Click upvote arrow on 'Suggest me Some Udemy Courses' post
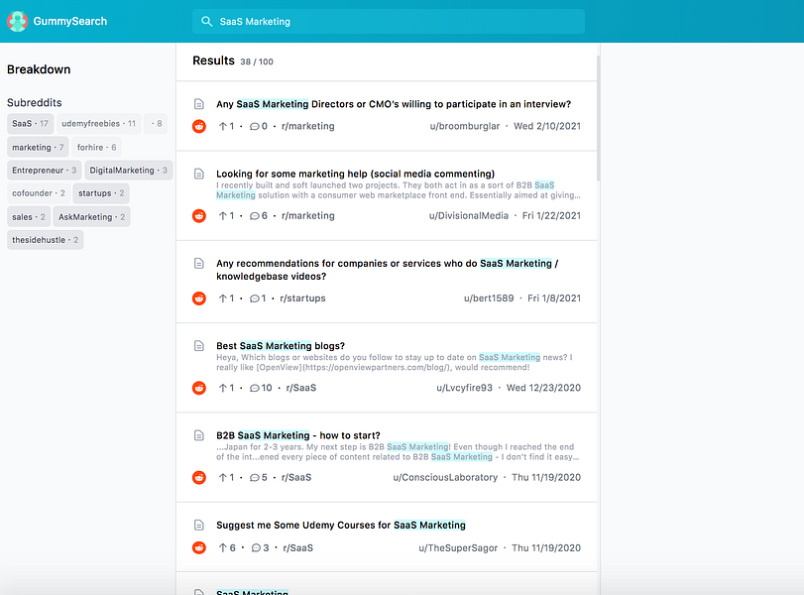 [222, 547]
